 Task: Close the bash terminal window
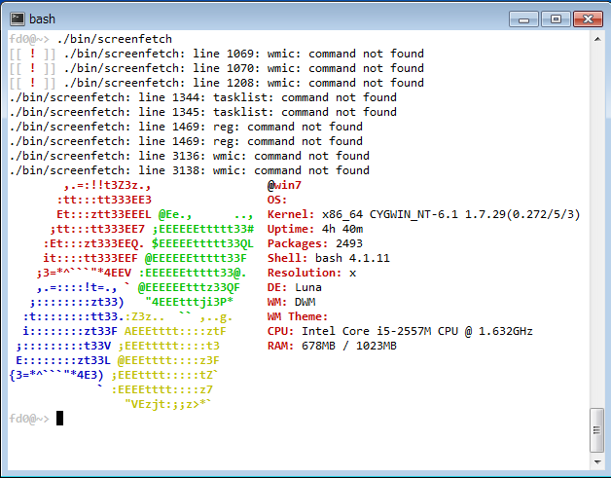coord(588,19)
